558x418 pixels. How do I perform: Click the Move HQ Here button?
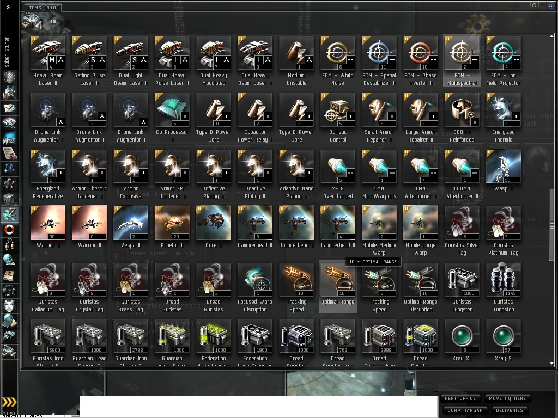(507, 398)
